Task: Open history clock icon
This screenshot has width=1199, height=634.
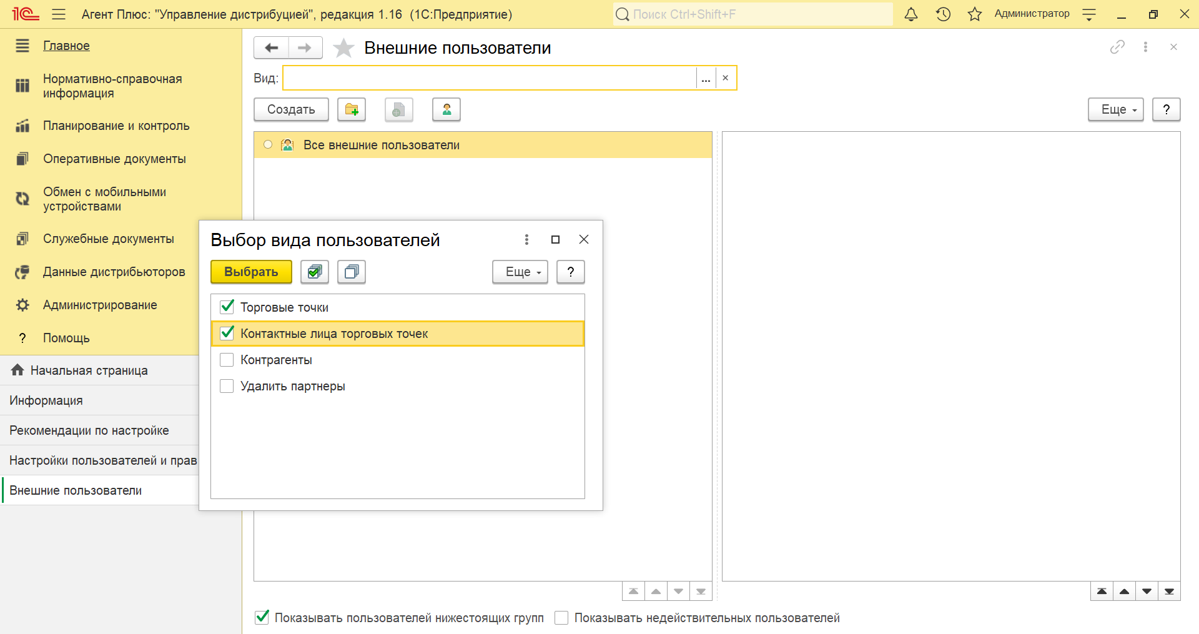Action: (x=943, y=14)
